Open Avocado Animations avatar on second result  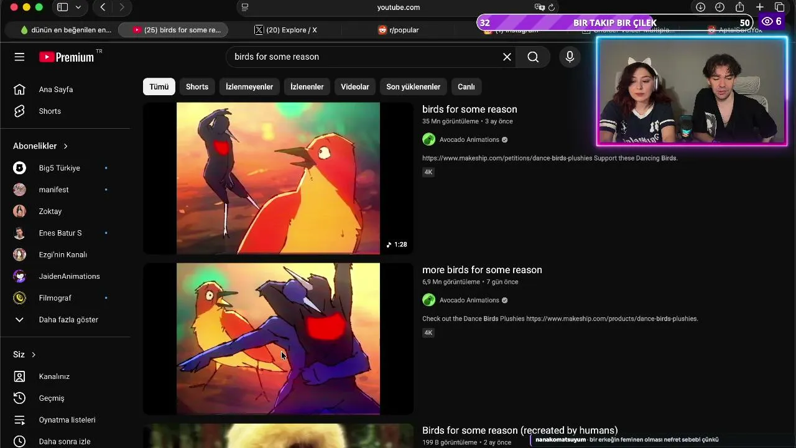click(x=428, y=300)
